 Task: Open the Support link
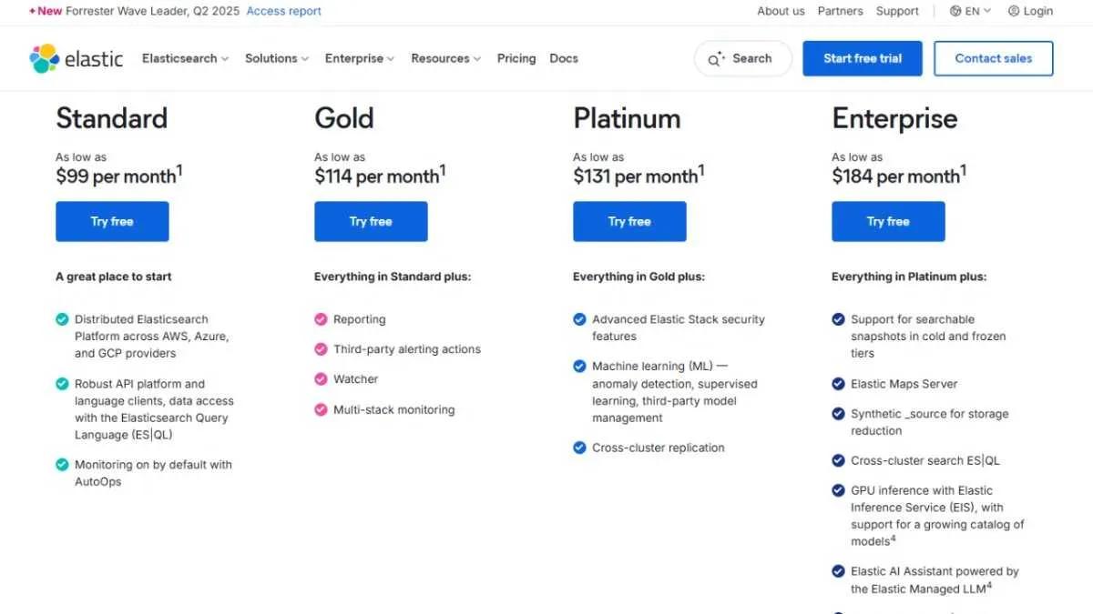[x=897, y=11]
